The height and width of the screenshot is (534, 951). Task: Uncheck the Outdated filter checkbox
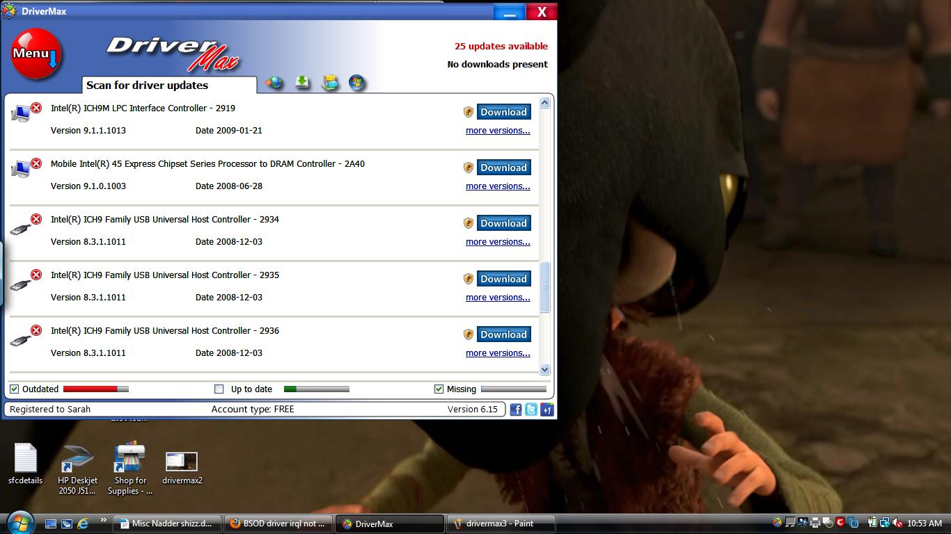[14, 389]
